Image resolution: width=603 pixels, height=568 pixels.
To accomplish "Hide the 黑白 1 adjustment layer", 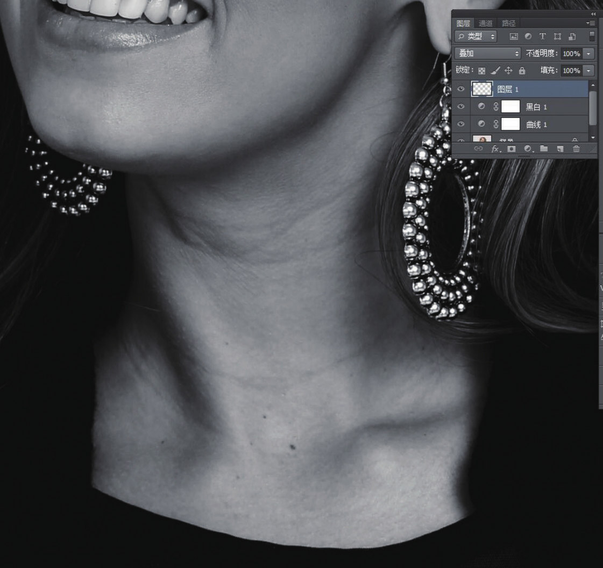I will tap(461, 106).
